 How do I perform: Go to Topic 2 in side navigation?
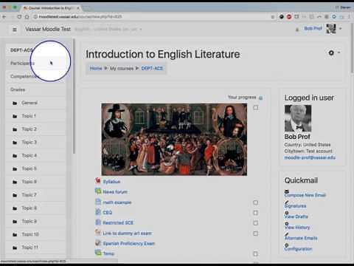coord(36,129)
